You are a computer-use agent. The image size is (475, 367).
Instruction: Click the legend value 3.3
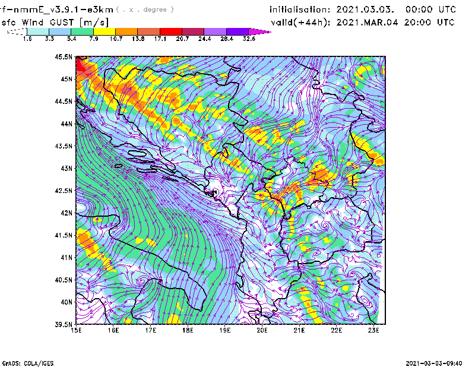(49, 39)
